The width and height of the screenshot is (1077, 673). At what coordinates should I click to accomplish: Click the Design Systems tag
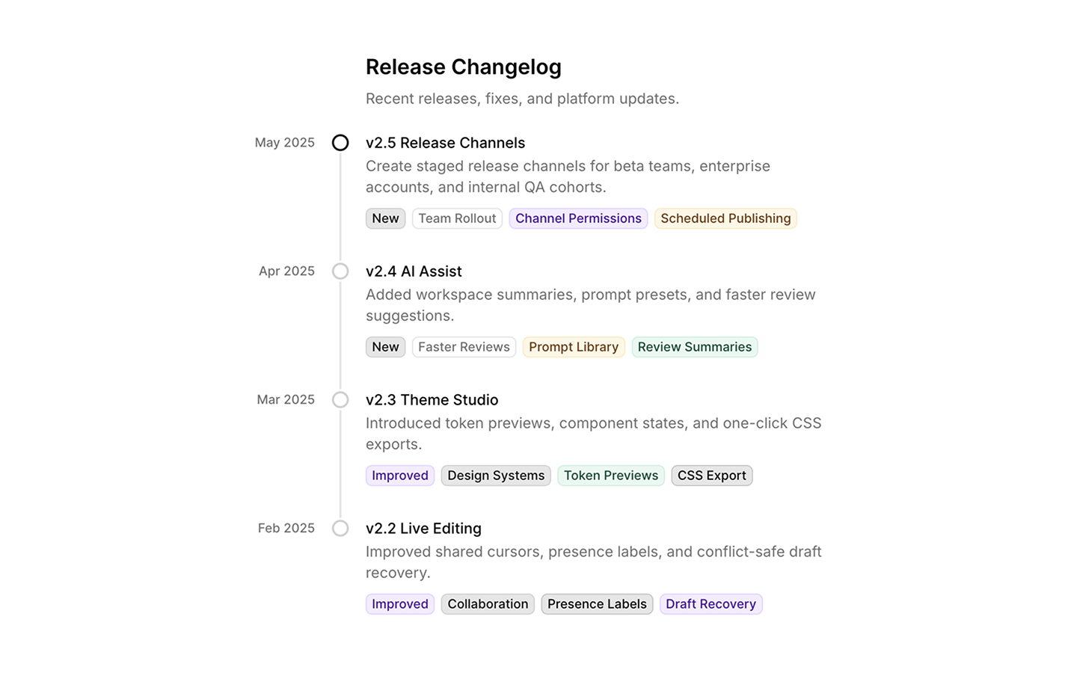coord(496,476)
